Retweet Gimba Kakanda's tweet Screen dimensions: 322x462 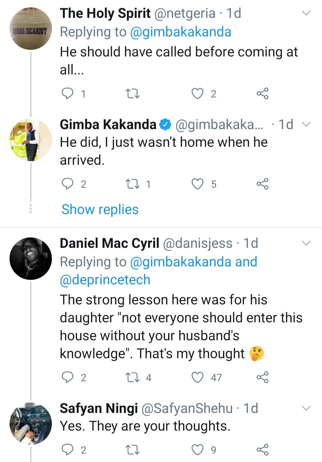[x=132, y=184]
